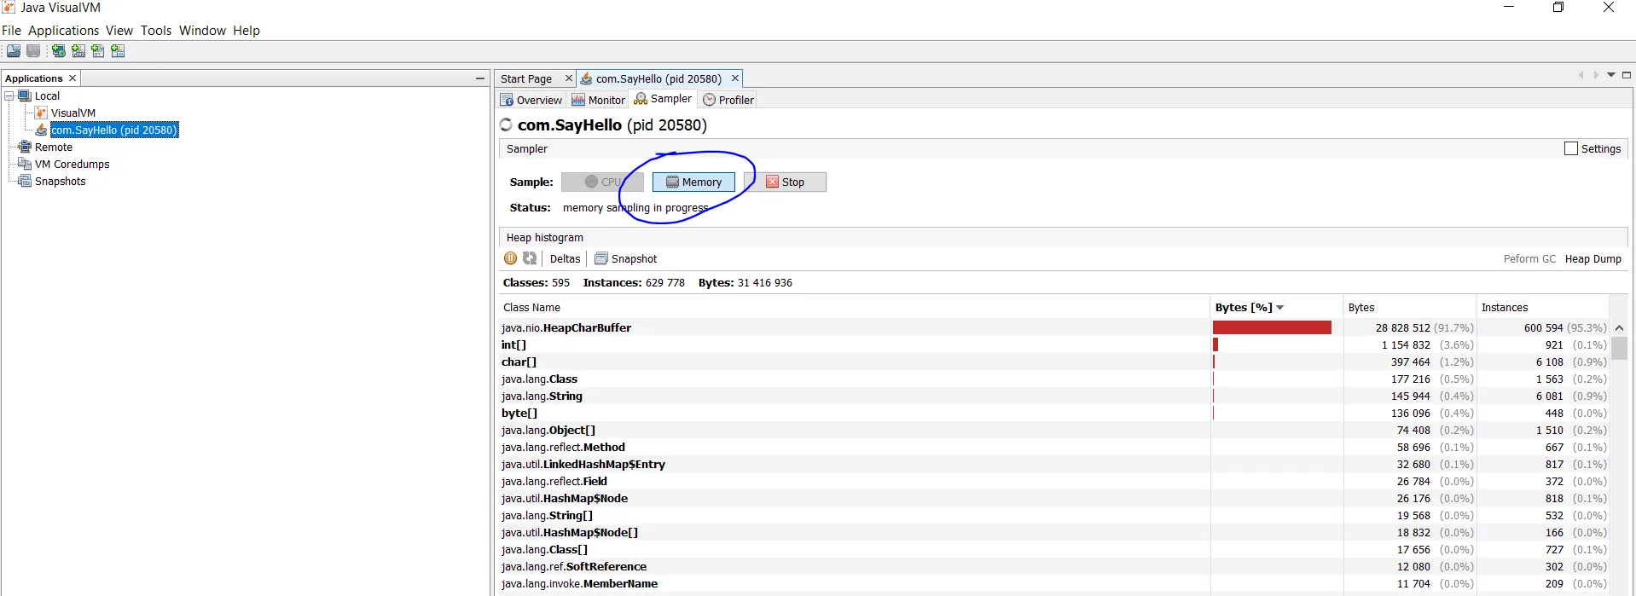
Task: Select the VisualVM tree item
Action: tap(73, 113)
